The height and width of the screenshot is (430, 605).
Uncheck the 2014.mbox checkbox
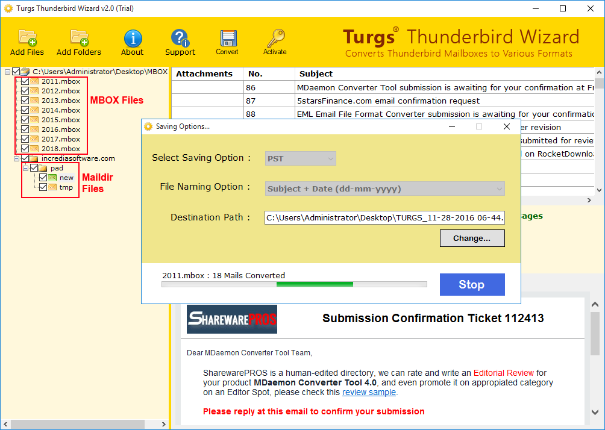tap(25, 110)
